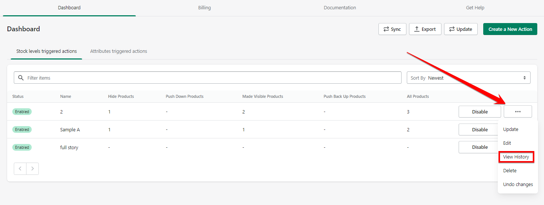The image size is (544, 205).
Task: Choose Undo changes in the menu
Action: 518,184
